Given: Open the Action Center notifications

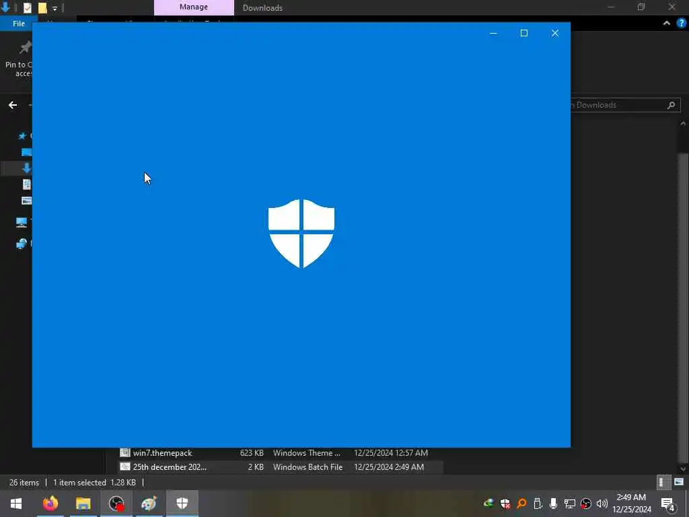Looking at the screenshot, I should coord(668,504).
